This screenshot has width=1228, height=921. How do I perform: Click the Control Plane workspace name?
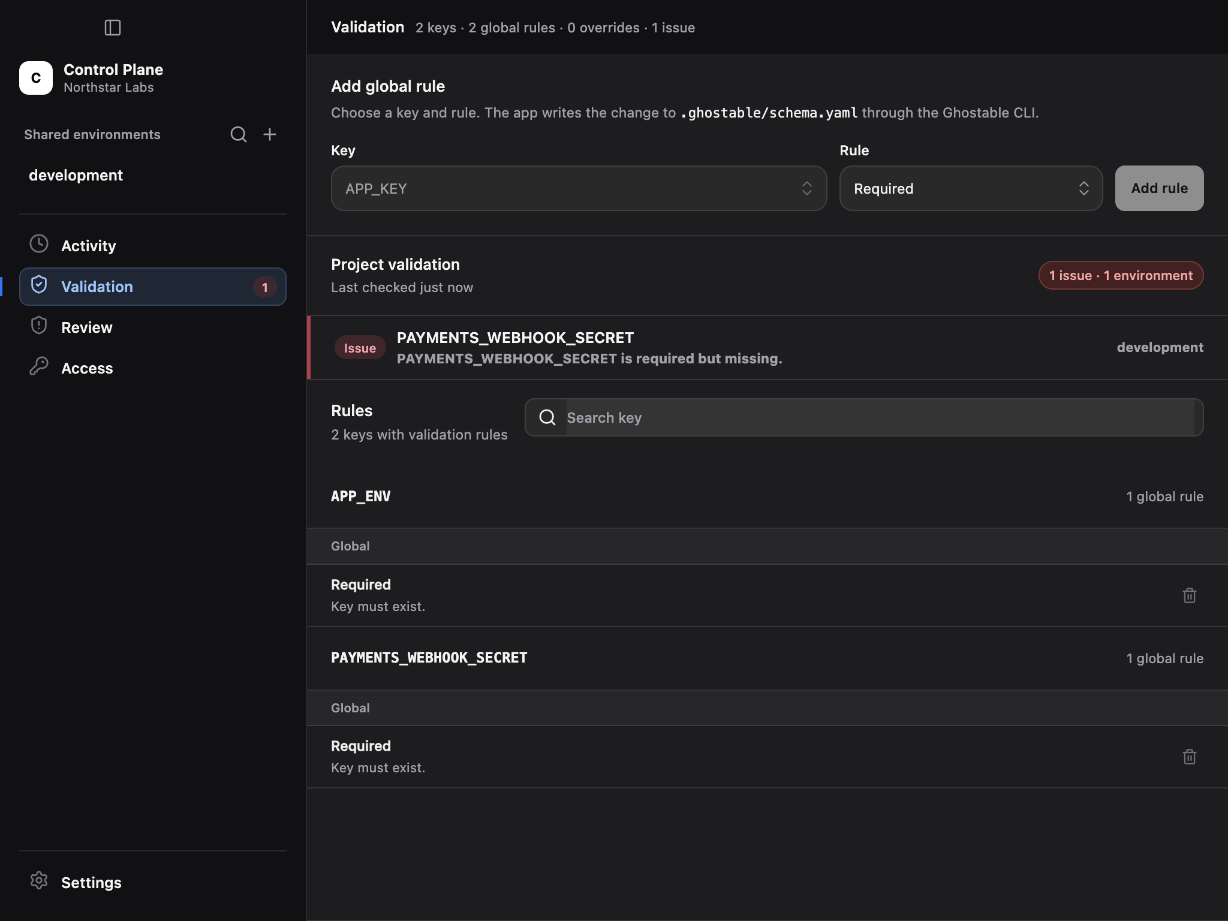click(113, 70)
